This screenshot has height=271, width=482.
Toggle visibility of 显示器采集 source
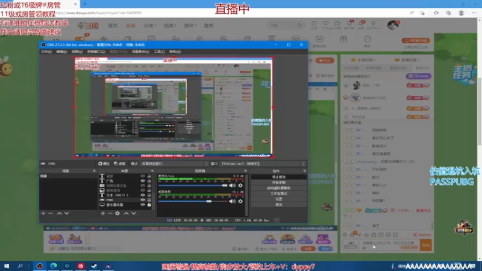click(143, 205)
